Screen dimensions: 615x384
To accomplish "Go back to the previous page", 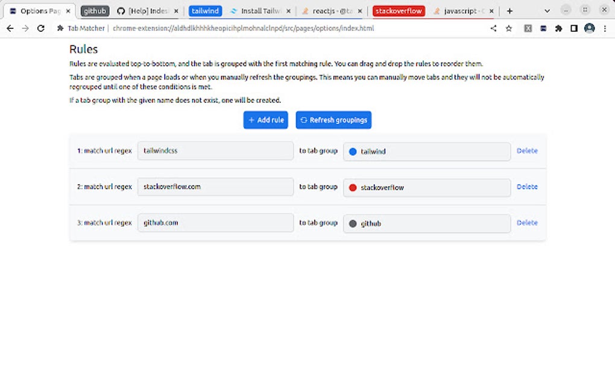I will click(10, 28).
